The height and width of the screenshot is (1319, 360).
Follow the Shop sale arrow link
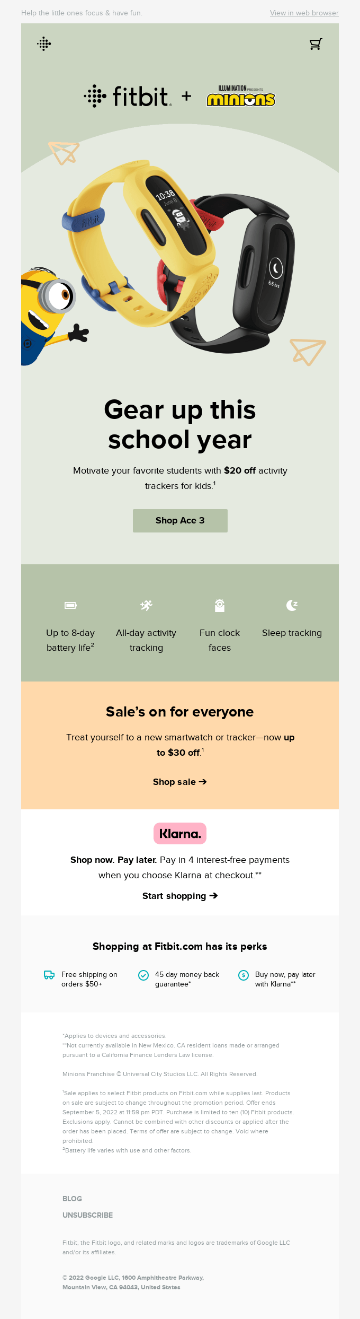(x=180, y=782)
